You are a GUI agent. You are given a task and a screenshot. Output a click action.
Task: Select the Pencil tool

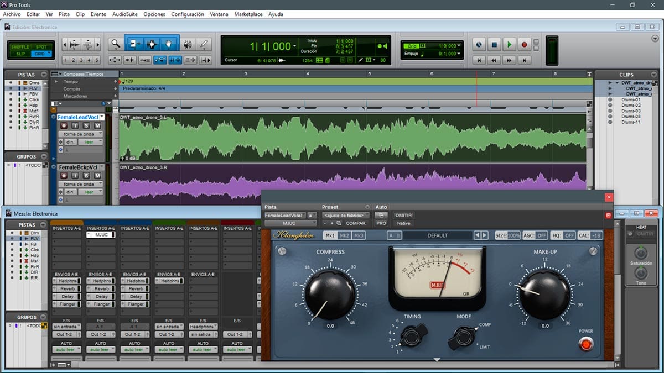pyautogui.click(x=204, y=44)
